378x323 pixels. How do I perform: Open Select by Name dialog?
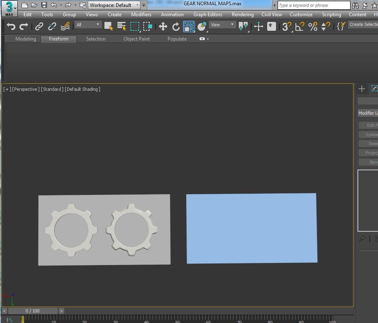click(x=121, y=27)
